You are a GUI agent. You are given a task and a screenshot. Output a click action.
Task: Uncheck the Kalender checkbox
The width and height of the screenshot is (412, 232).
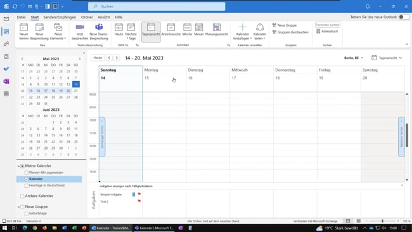[x=26, y=179]
